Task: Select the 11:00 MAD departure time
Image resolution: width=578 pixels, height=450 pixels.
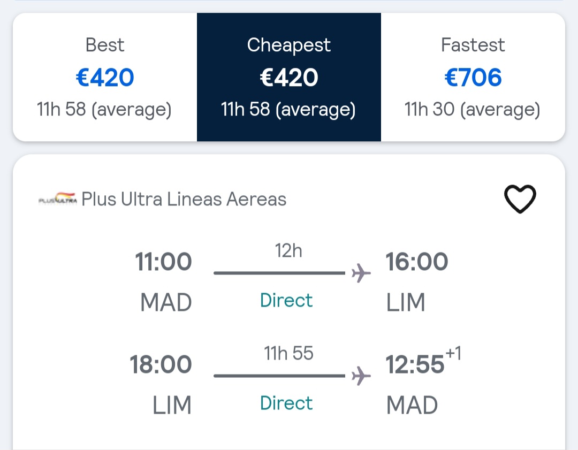Action: 163,262
